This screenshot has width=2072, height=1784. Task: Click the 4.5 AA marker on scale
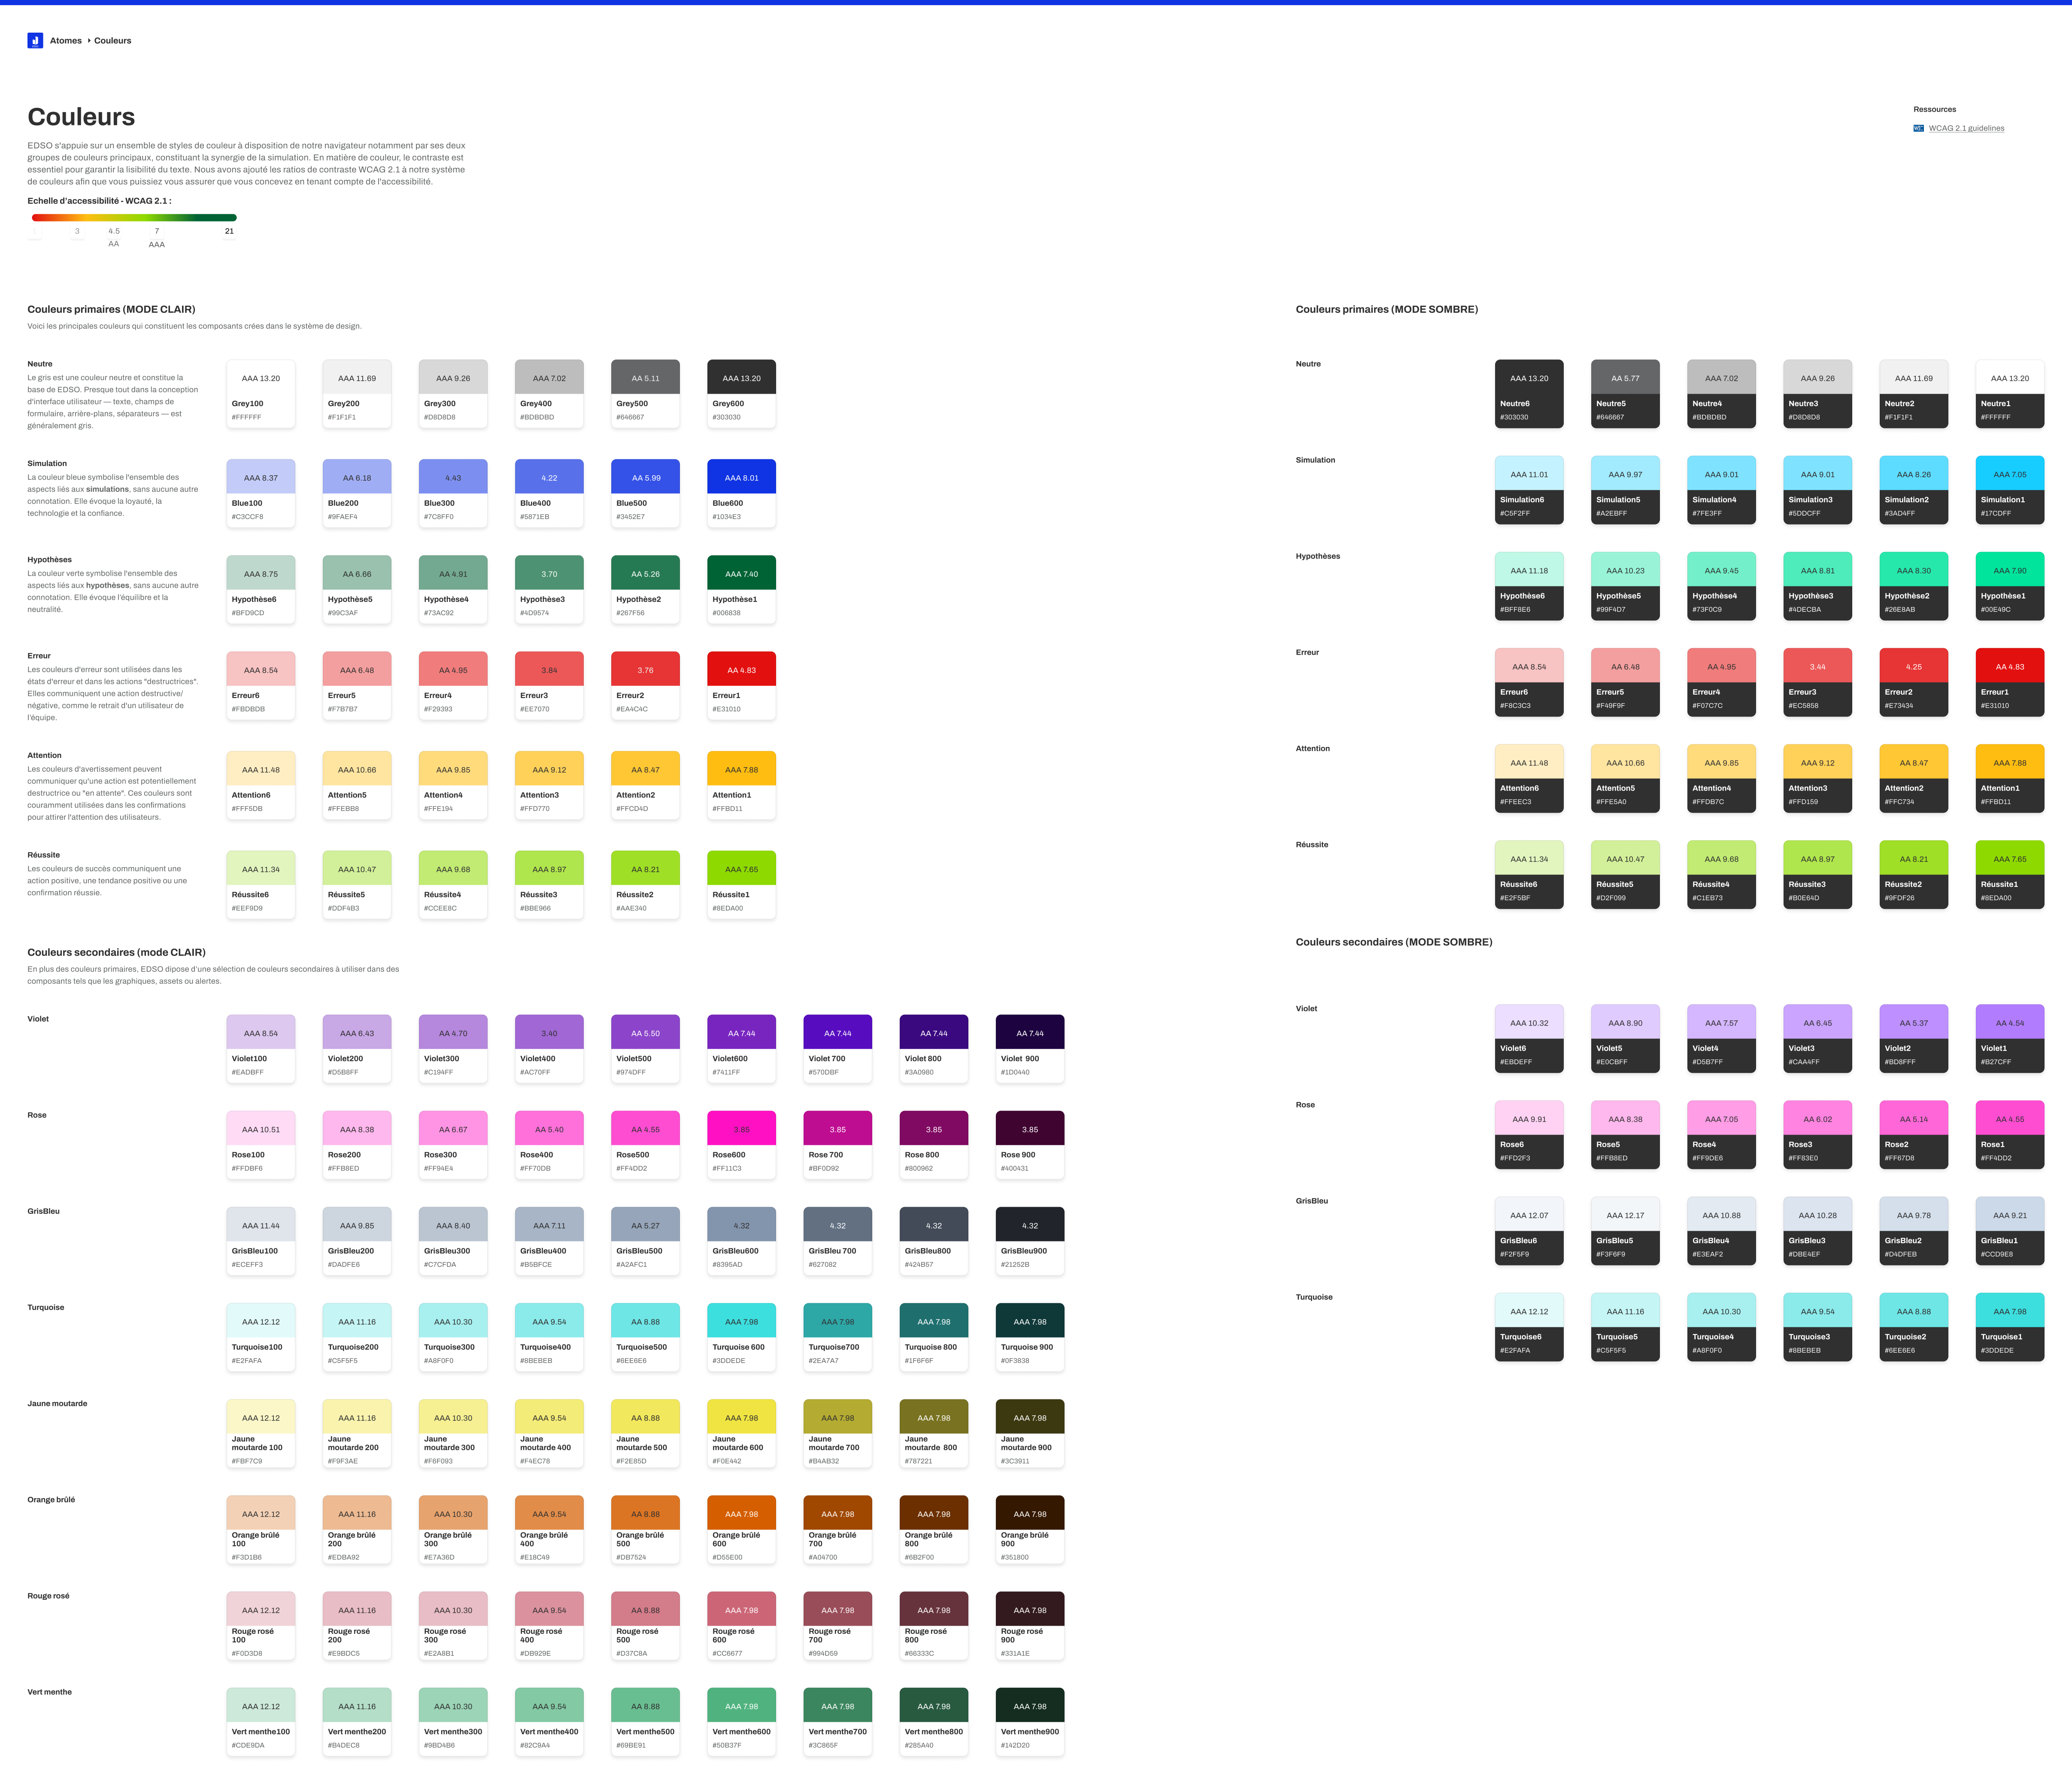114,237
